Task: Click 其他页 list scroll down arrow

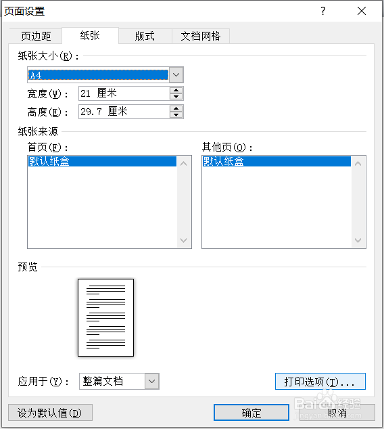Action: point(358,240)
